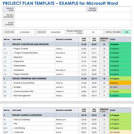Select the Project Charter Revisions task
134x134 pixels.
(26, 53)
